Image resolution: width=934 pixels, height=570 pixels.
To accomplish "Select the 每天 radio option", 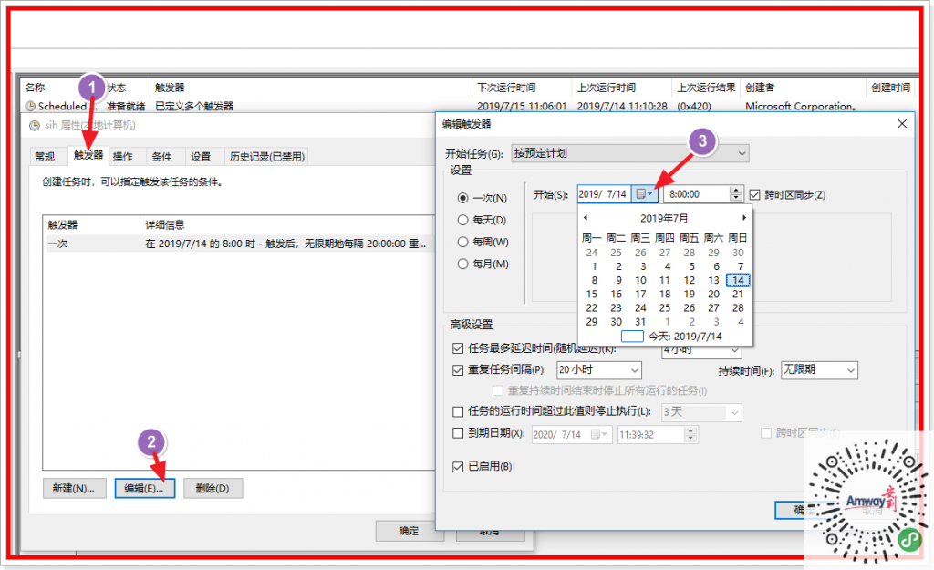I will (462, 220).
